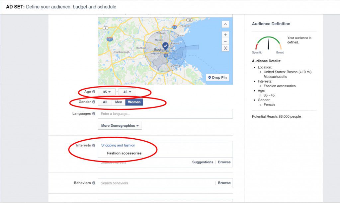Click the Drop Pin button on map
Screen dimensions: 340x203
217,78
